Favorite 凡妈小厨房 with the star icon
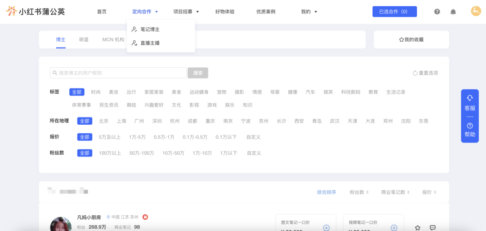 click(418, 228)
